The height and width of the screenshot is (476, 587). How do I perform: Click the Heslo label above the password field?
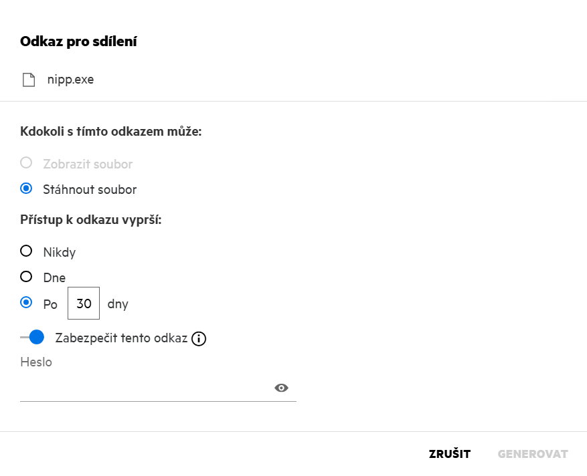[x=36, y=362]
